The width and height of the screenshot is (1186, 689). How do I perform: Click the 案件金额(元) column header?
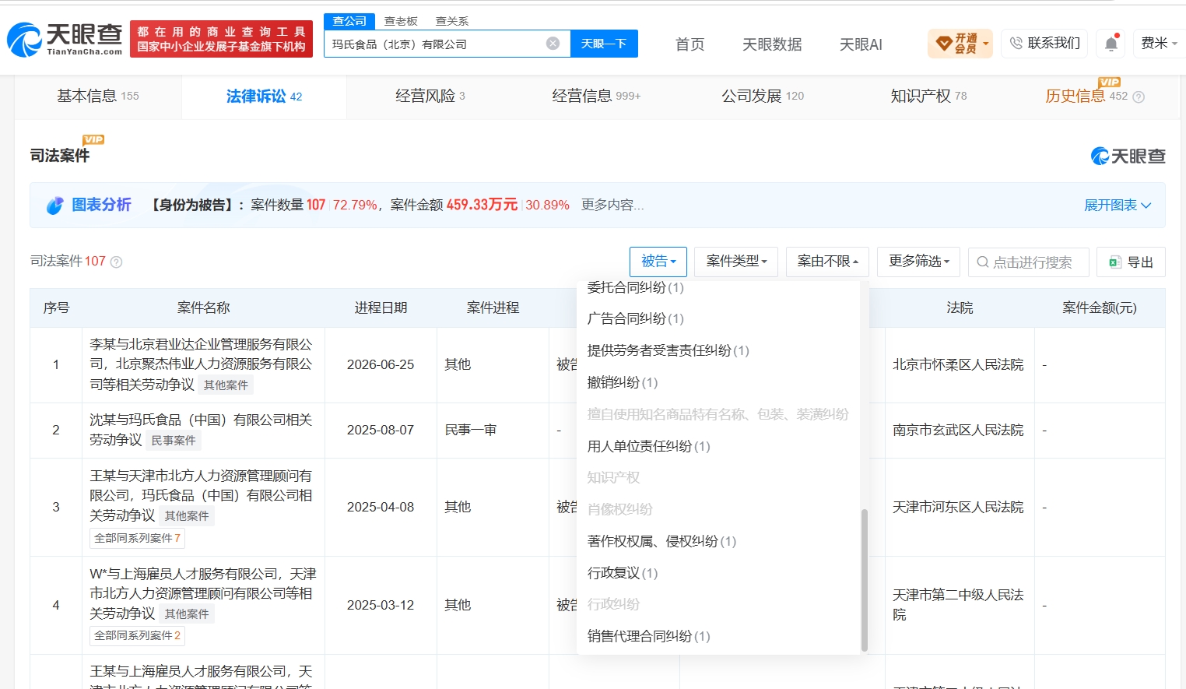click(x=1100, y=308)
